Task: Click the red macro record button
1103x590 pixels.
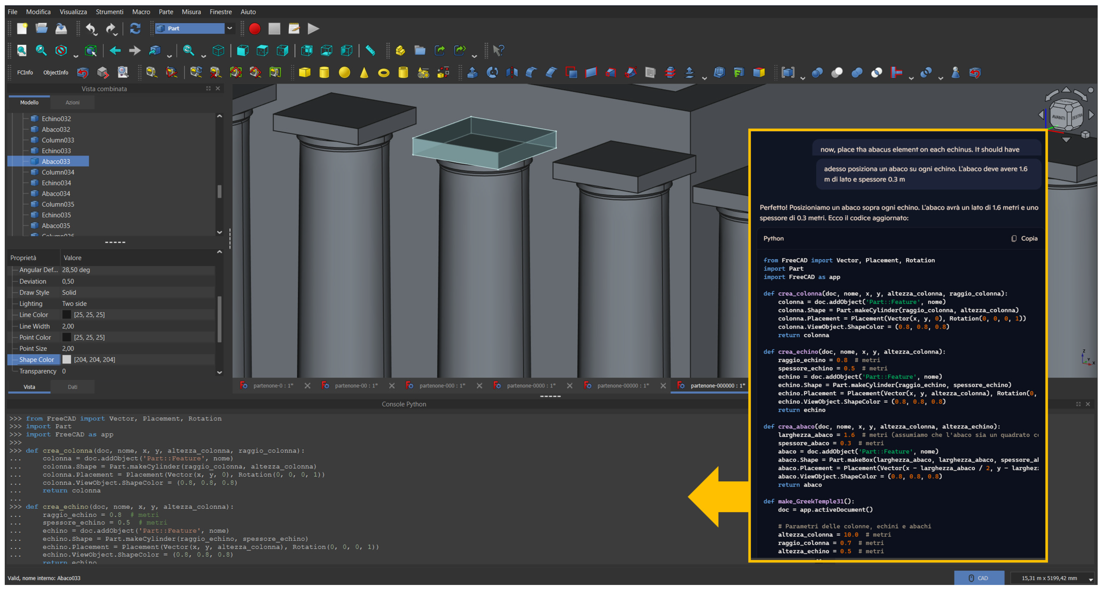Action: (254, 29)
